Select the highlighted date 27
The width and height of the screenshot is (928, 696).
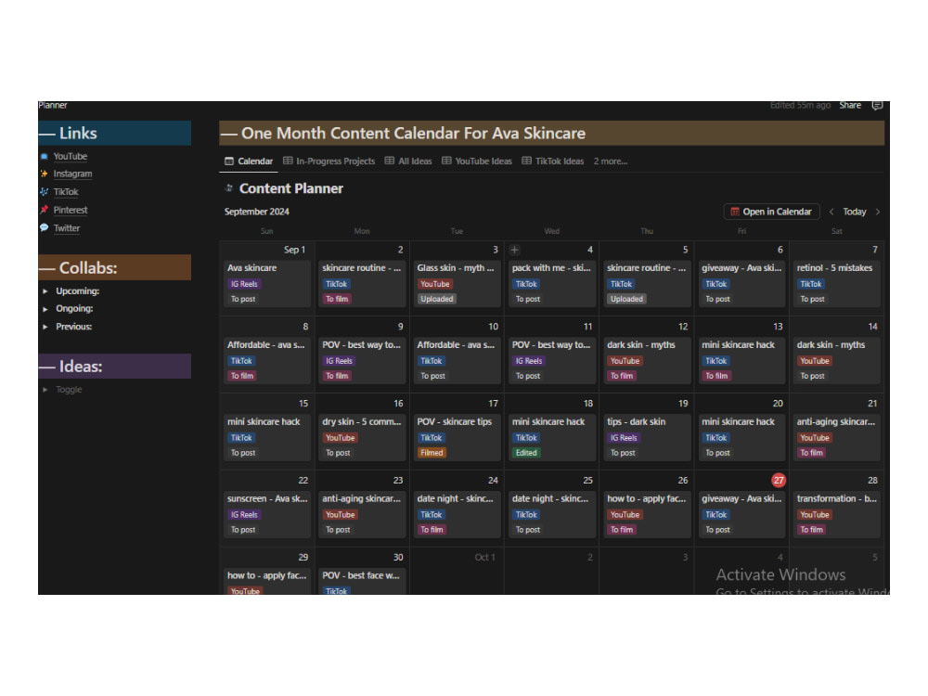pos(779,481)
